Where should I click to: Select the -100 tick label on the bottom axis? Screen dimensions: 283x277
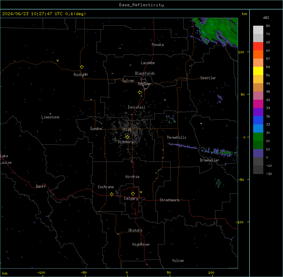click(x=41, y=272)
